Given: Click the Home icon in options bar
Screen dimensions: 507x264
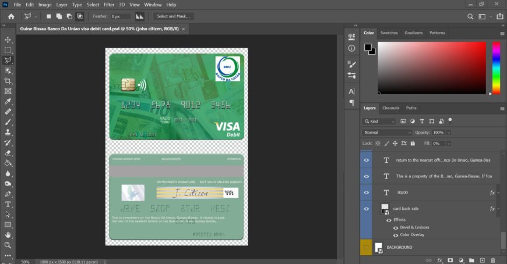Looking at the screenshot, I should point(11,16).
